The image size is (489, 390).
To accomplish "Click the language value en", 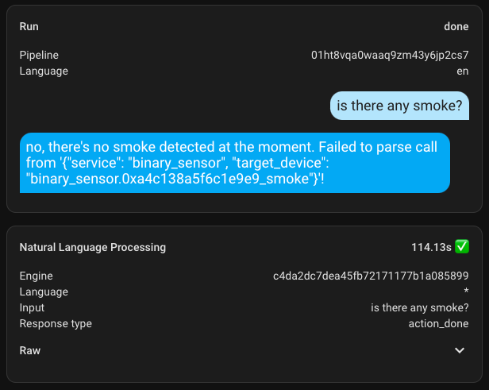I will point(463,71).
